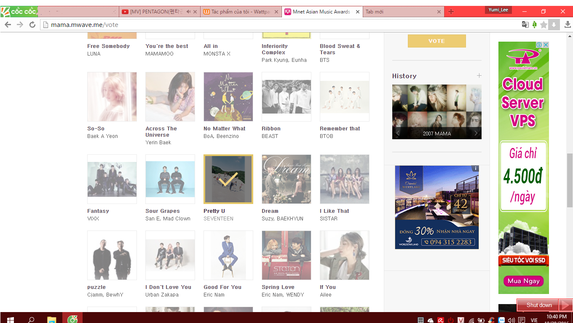Open a new tab with plus button
Image resolution: width=573 pixels, height=323 pixels.
(451, 12)
